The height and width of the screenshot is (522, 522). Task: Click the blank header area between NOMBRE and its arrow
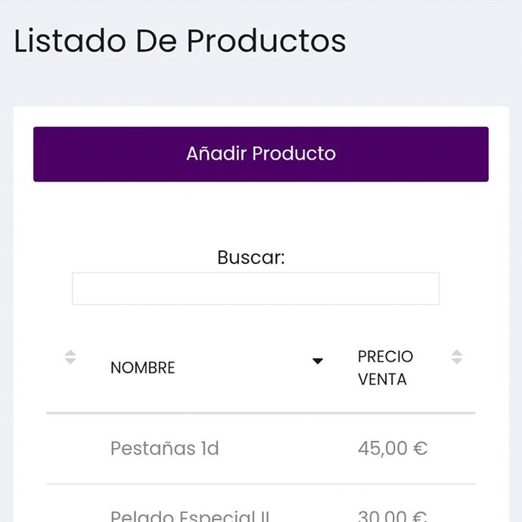242,368
